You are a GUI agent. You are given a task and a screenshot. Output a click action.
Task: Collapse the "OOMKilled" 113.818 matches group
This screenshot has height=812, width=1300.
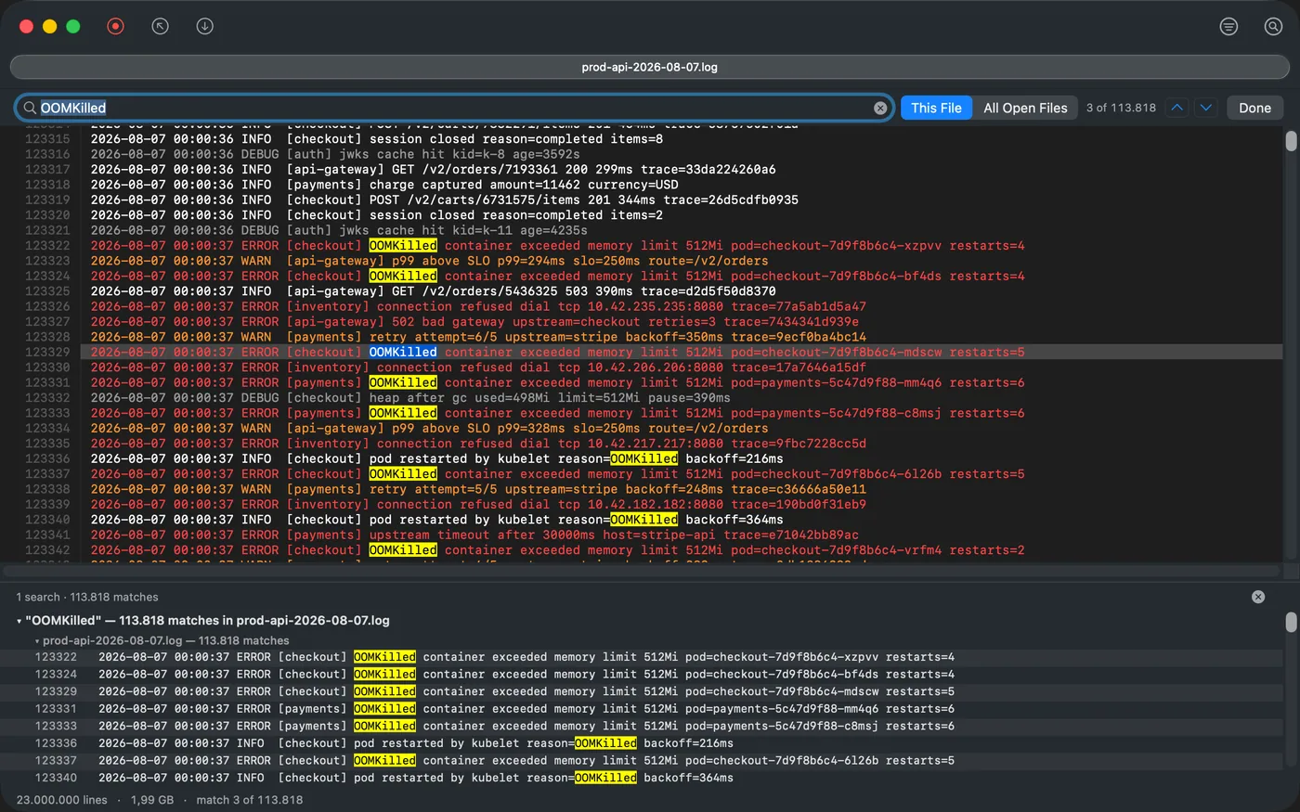tap(19, 621)
